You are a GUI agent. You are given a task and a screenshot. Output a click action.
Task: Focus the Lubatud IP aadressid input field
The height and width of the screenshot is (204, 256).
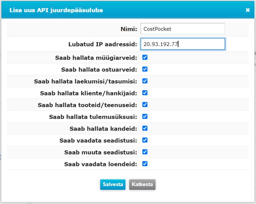pos(183,44)
